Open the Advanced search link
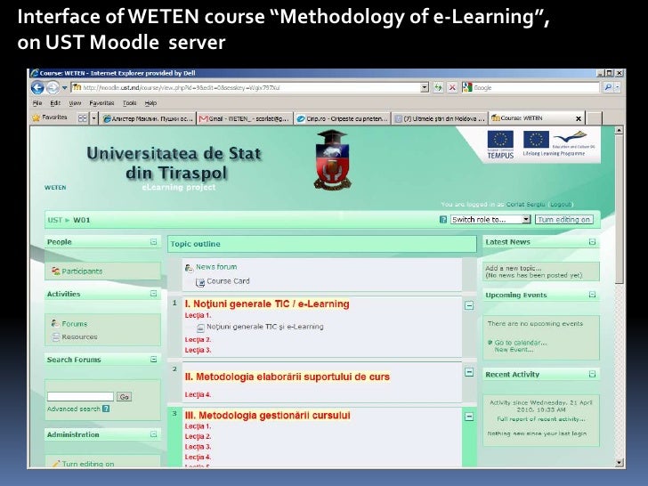This screenshot has width=648, height=486. [74, 409]
